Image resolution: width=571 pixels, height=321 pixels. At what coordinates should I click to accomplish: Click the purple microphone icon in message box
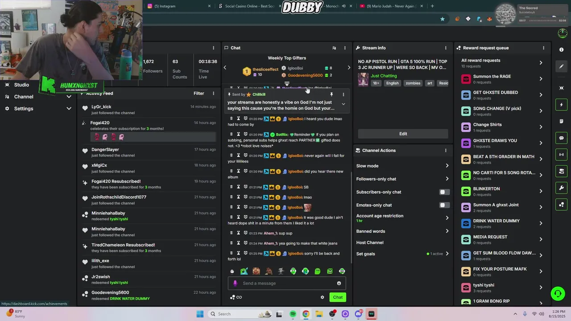coord(236,283)
